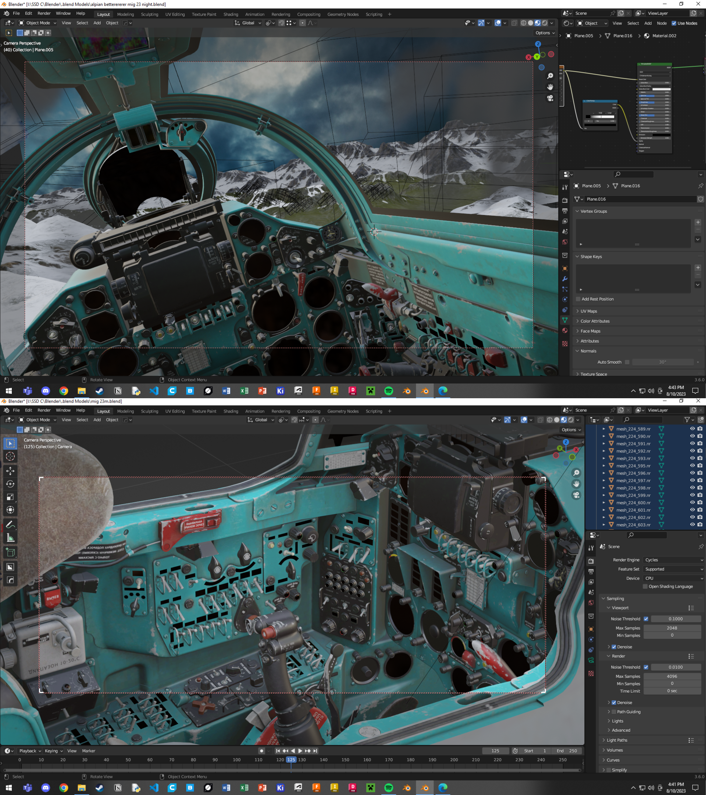This screenshot has height=795, width=706.
Task: Open the Marker menu in the timeline
Action: 89,751
